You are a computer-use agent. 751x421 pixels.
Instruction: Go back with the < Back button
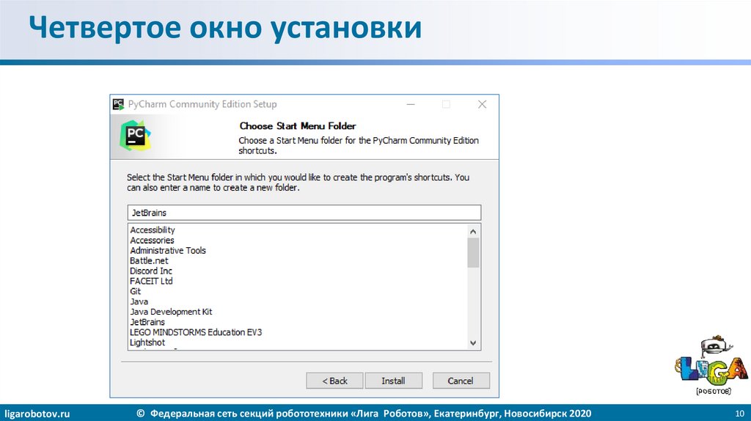coord(334,381)
